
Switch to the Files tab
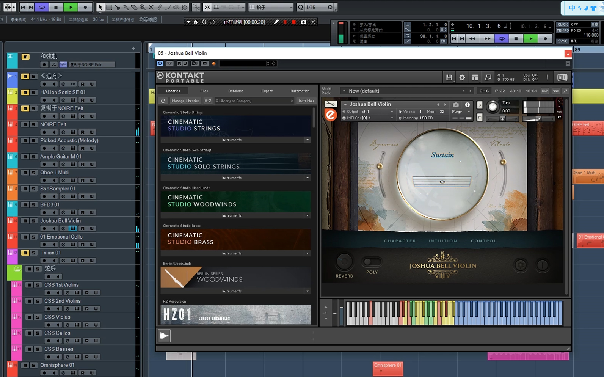[204, 91]
